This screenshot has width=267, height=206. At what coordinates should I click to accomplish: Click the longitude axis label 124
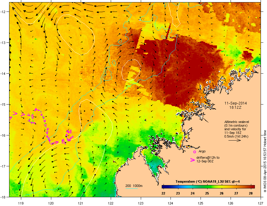pos(171,203)
